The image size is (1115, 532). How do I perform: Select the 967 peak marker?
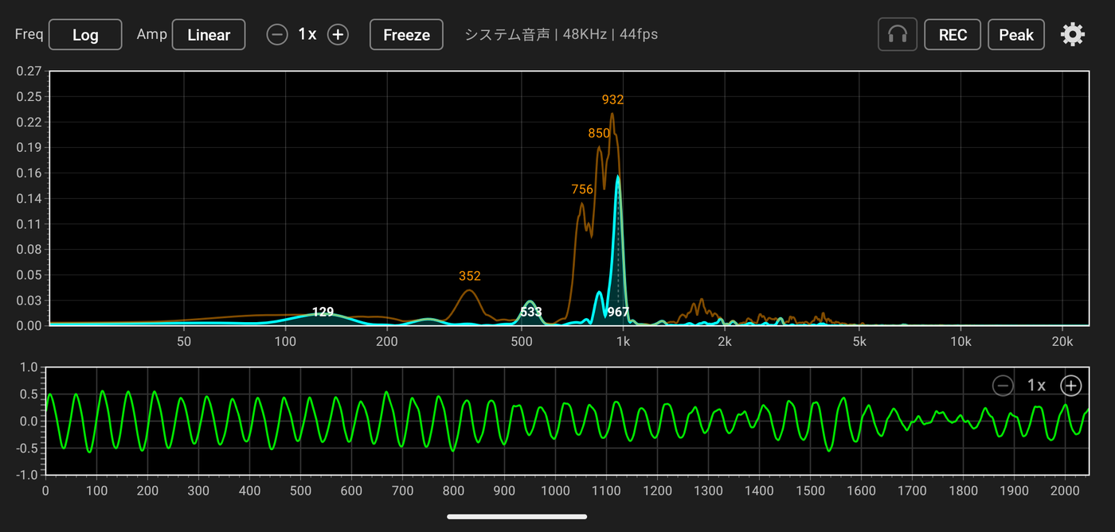coord(618,312)
